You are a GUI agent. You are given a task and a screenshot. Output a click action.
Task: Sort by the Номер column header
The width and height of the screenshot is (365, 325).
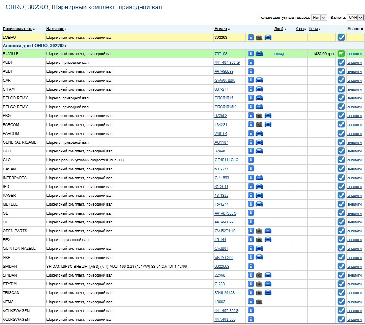point(220,29)
